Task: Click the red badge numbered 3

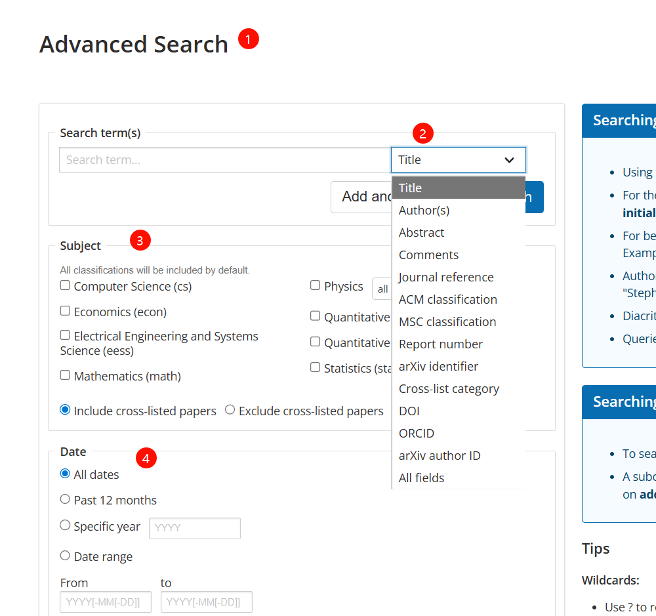Action: click(140, 240)
